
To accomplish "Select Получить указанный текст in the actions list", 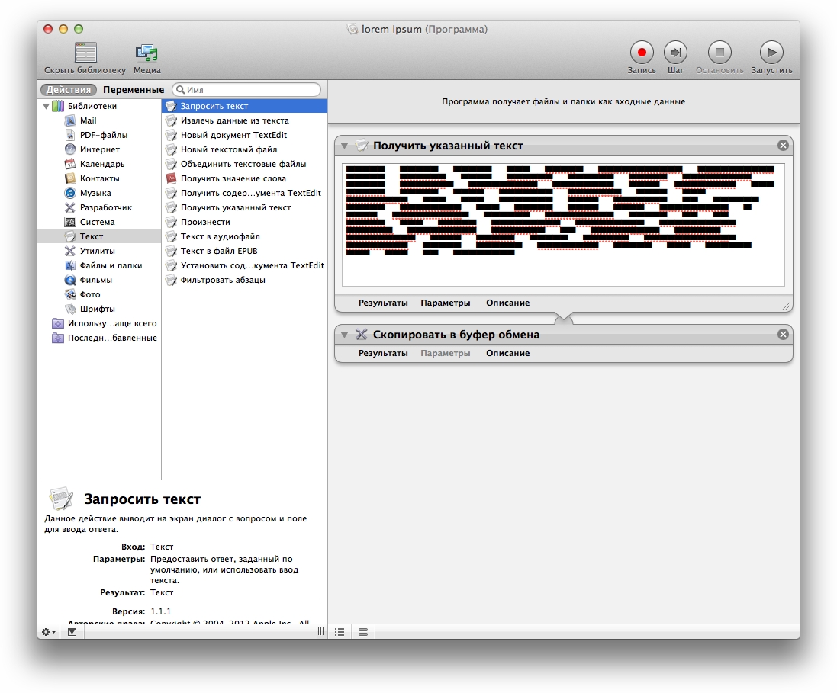I will click(244, 207).
